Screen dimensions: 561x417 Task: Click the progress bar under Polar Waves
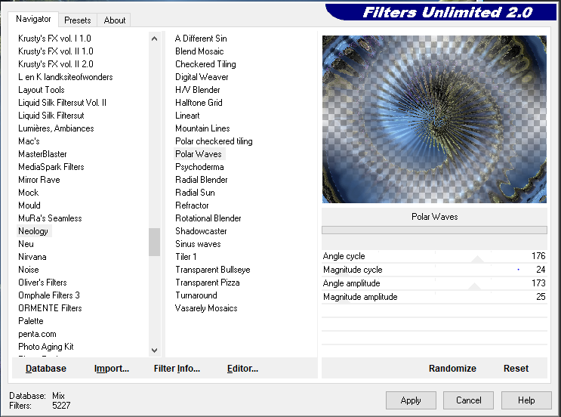coord(434,230)
